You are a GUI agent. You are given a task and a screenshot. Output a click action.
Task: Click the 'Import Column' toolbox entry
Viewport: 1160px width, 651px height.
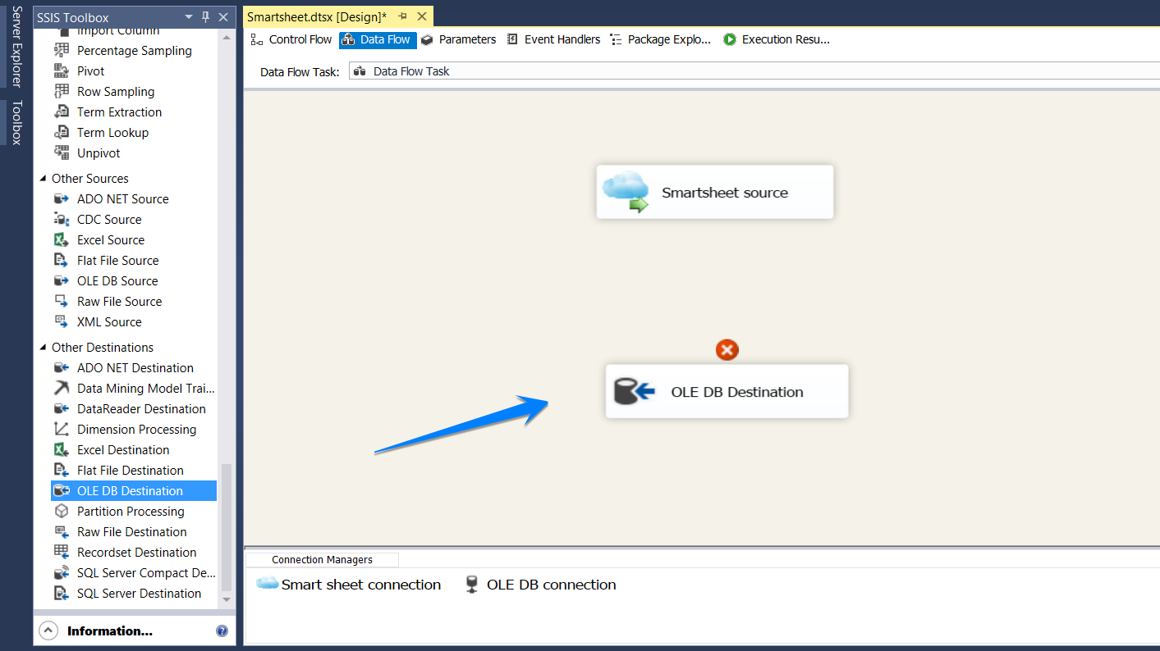[118, 30]
